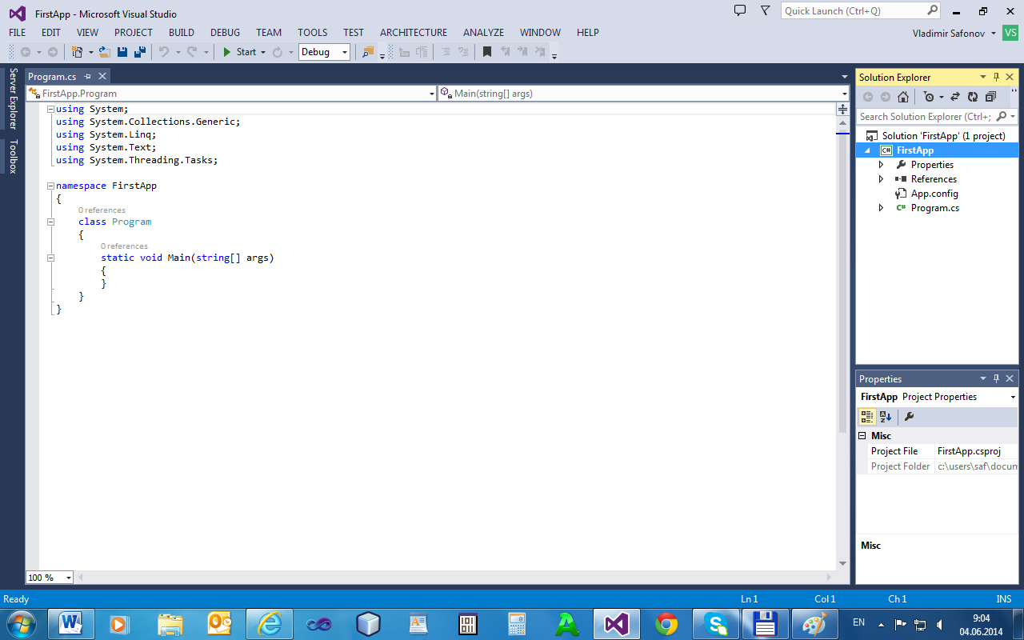Click Pending Changes Filter clock icon
Viewport: 1024px width, 640px height.
[929, 97]
